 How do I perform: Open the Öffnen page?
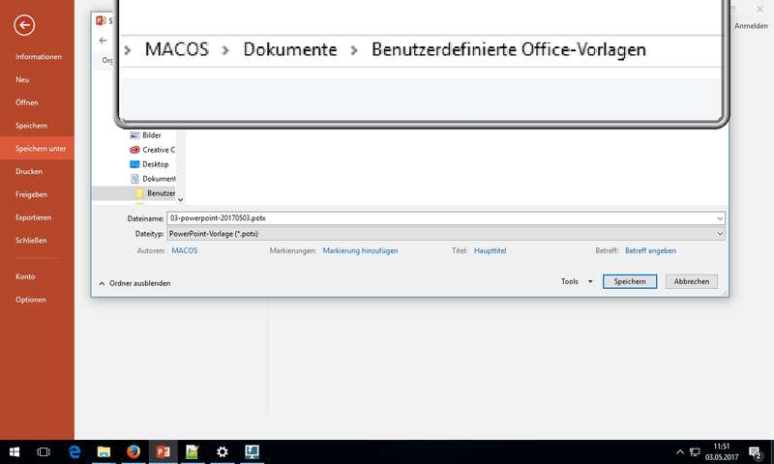pos(27,102)
